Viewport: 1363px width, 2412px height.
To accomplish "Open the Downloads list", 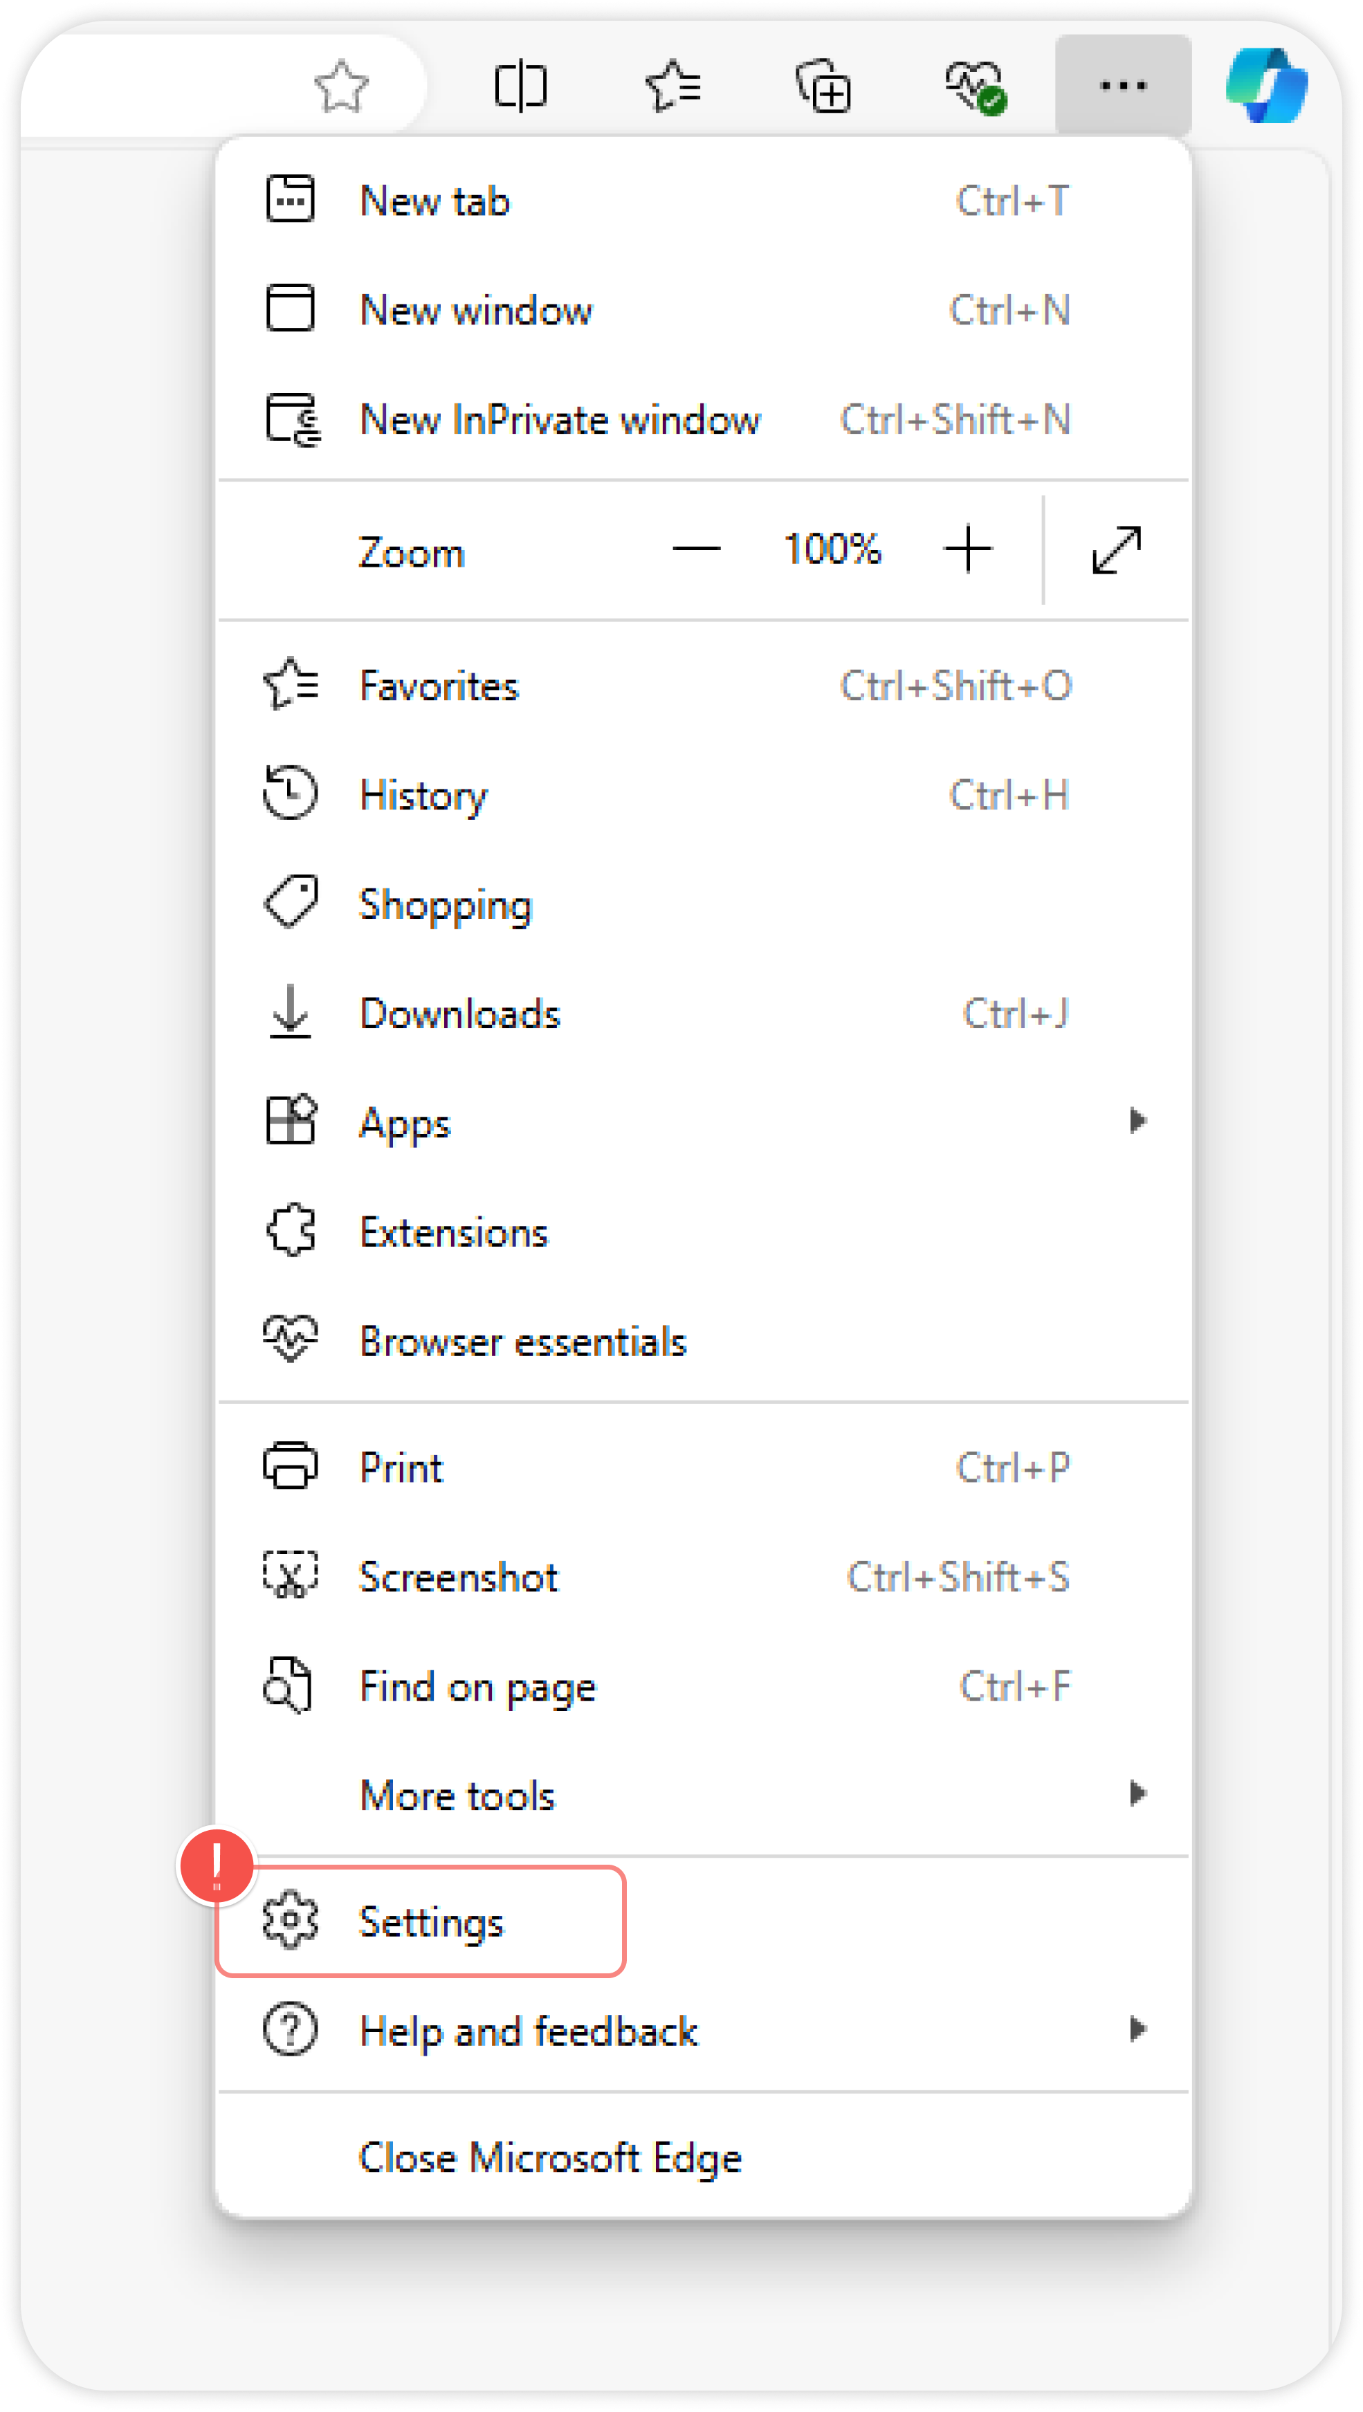I will coord(459,1013).
